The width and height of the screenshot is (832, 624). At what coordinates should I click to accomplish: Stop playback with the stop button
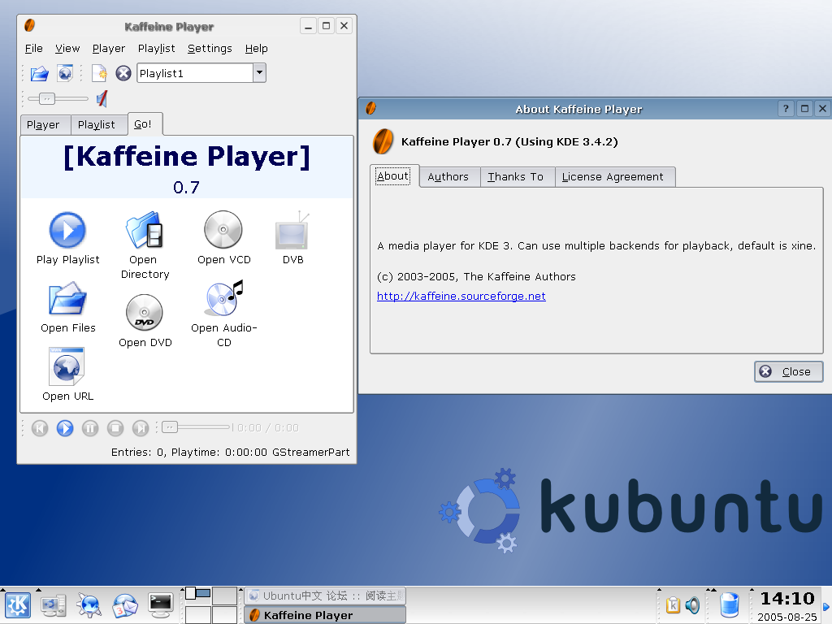click(115, 428)
